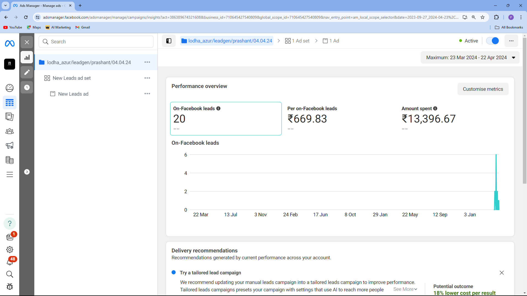Go to 1 Ad set breadcrumb
Viewport: 527px width, 296px height.
pyautogui.click(x=297, y=41)
